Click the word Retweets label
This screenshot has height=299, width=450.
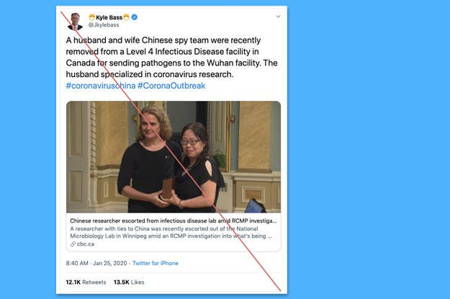(94, 282)
